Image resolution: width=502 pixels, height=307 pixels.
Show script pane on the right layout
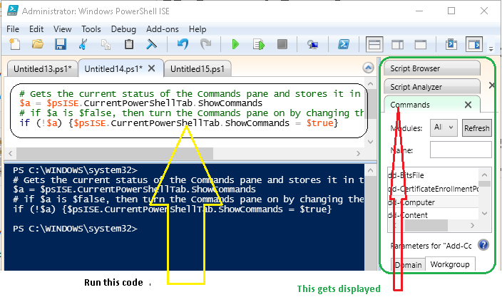[397, 44]
